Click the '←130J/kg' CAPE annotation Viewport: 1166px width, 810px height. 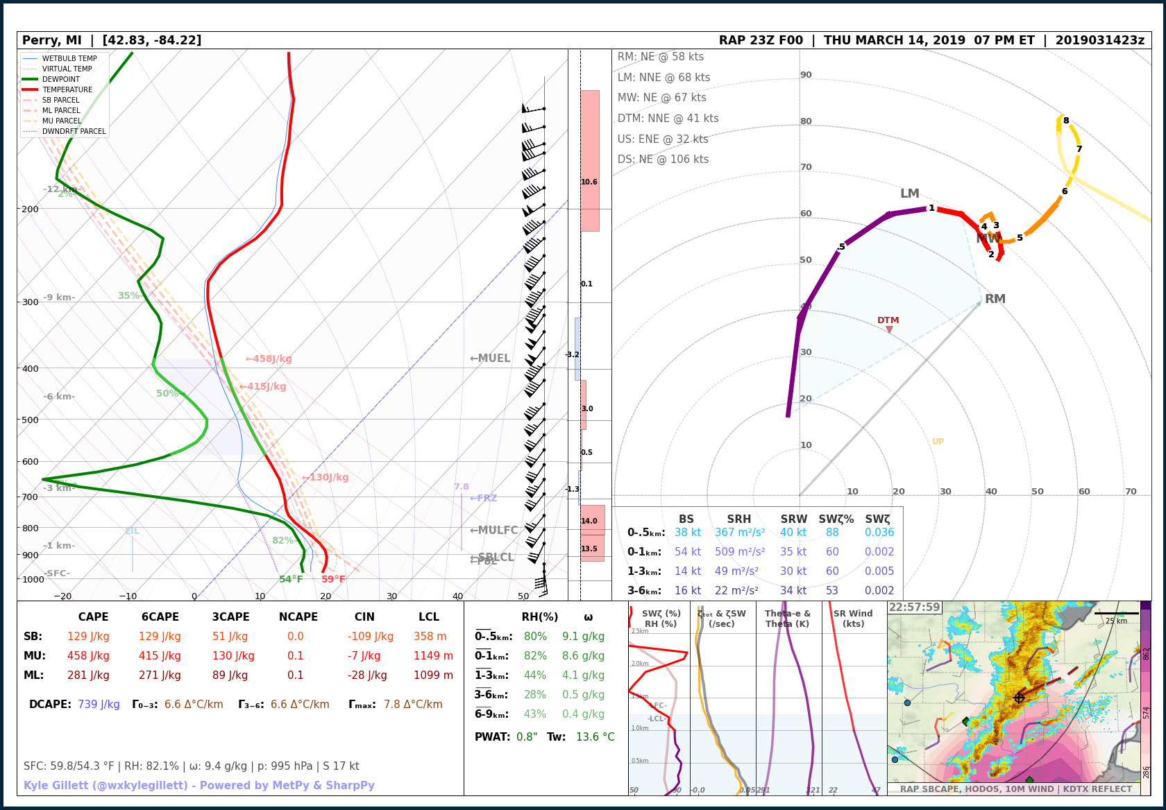click(x=326, y=477)
